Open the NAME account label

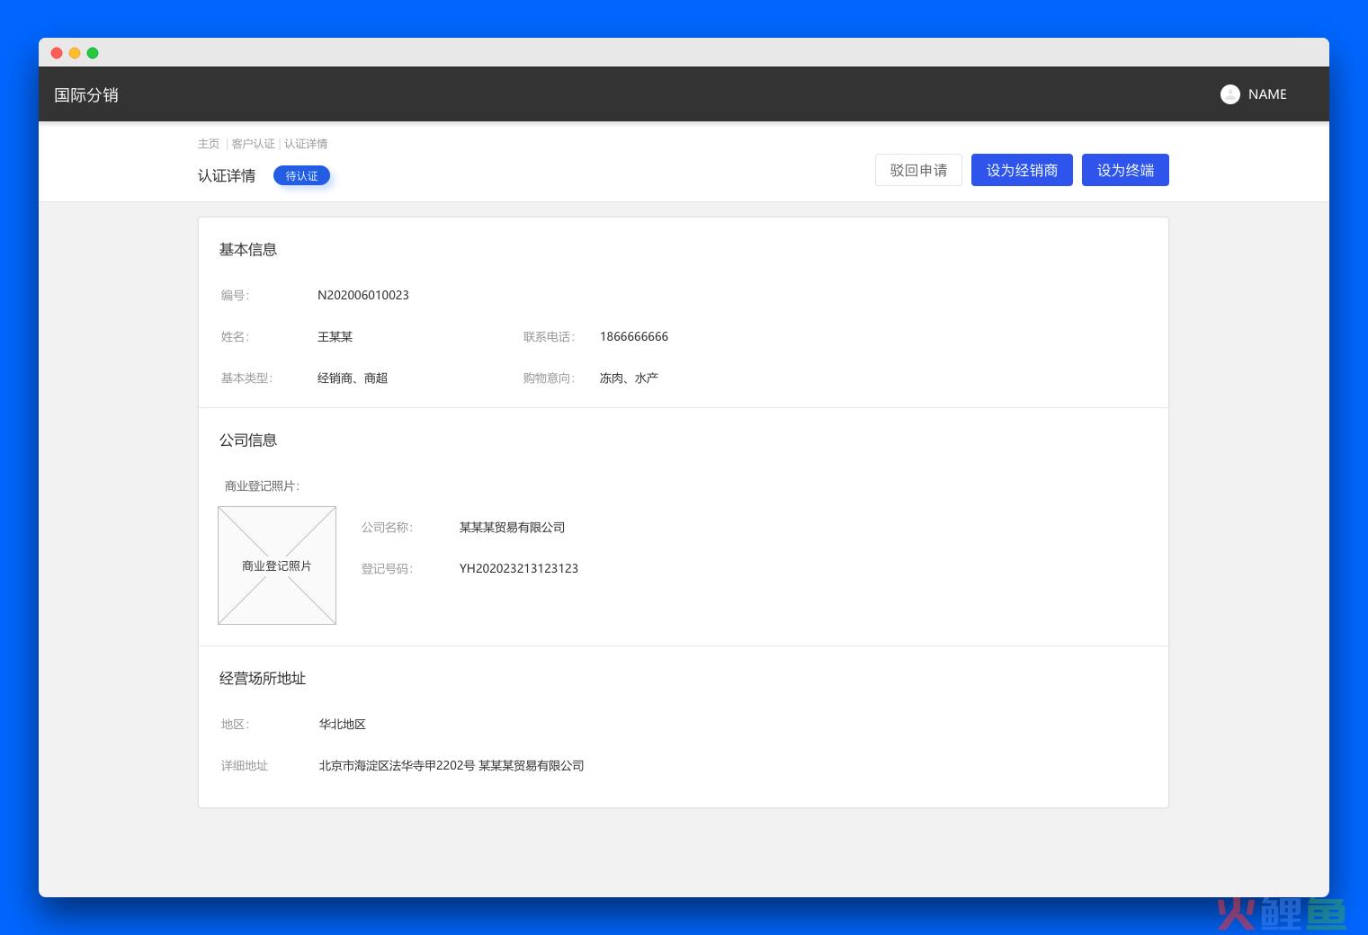point(1267,94)
